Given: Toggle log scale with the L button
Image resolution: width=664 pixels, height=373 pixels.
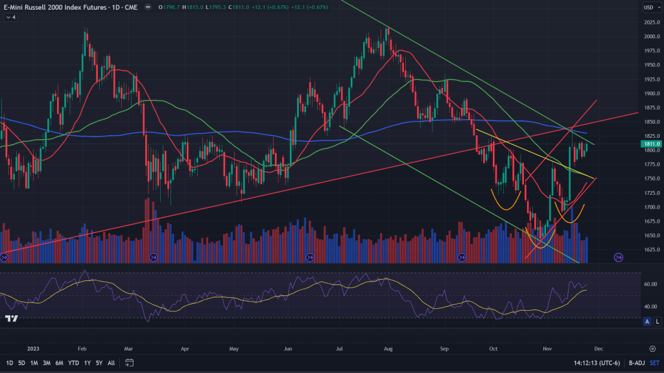Looking at the screenshot, I should pos(657,321).
